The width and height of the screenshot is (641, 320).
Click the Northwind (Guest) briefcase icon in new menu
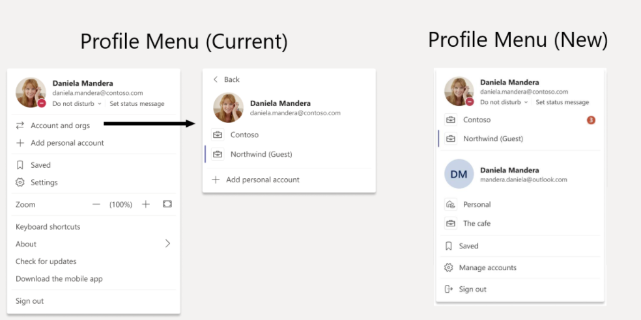[x=451, y=139]
